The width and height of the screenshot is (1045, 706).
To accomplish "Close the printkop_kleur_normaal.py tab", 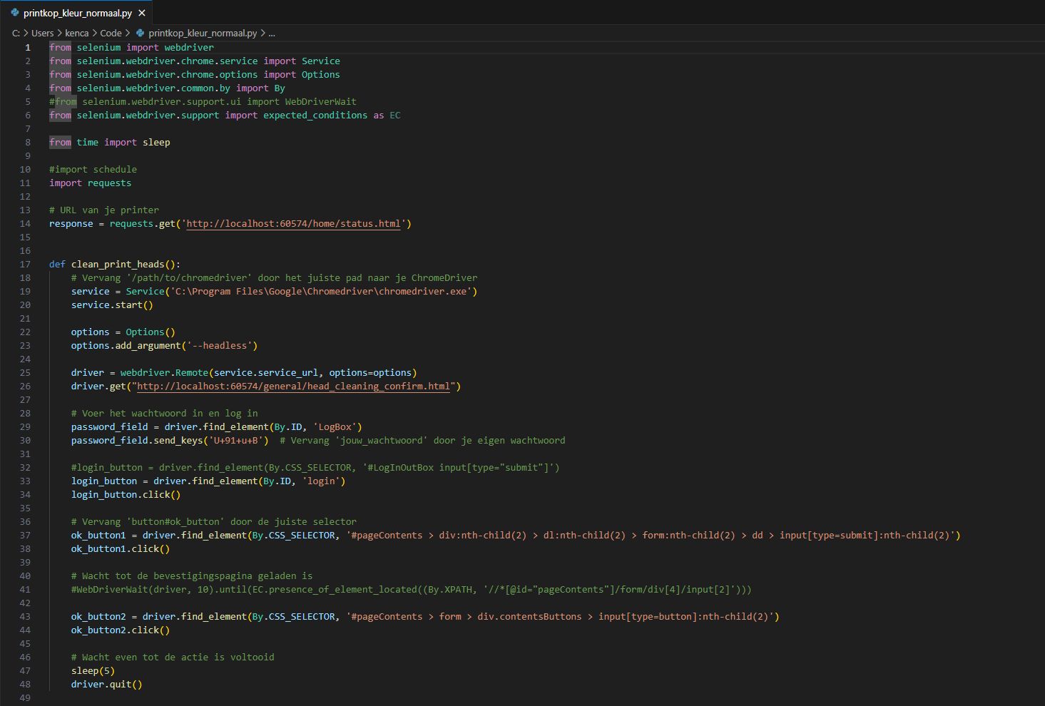I will pyautogui.click(x=142, y=13).
